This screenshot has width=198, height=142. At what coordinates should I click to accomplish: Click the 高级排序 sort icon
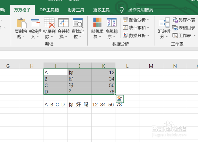pyautogui.click(x=112, y=22)
